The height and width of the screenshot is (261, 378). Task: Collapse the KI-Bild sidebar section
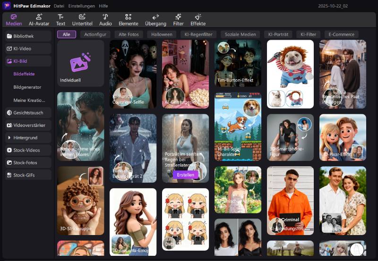point(27,61)
